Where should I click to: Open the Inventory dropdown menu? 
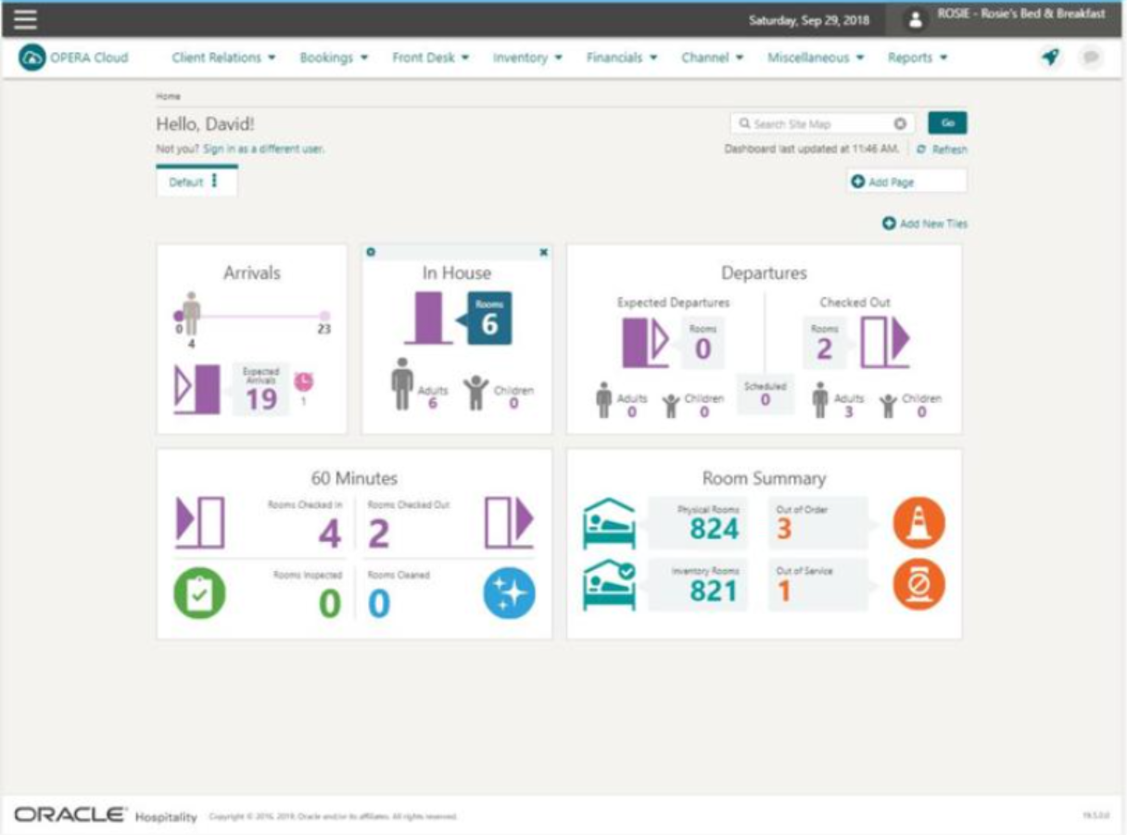(x=528, y=57)
